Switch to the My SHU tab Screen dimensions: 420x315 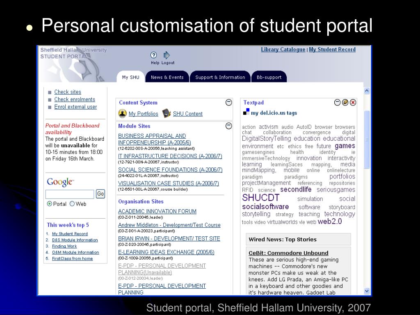[x=131, y=77]
